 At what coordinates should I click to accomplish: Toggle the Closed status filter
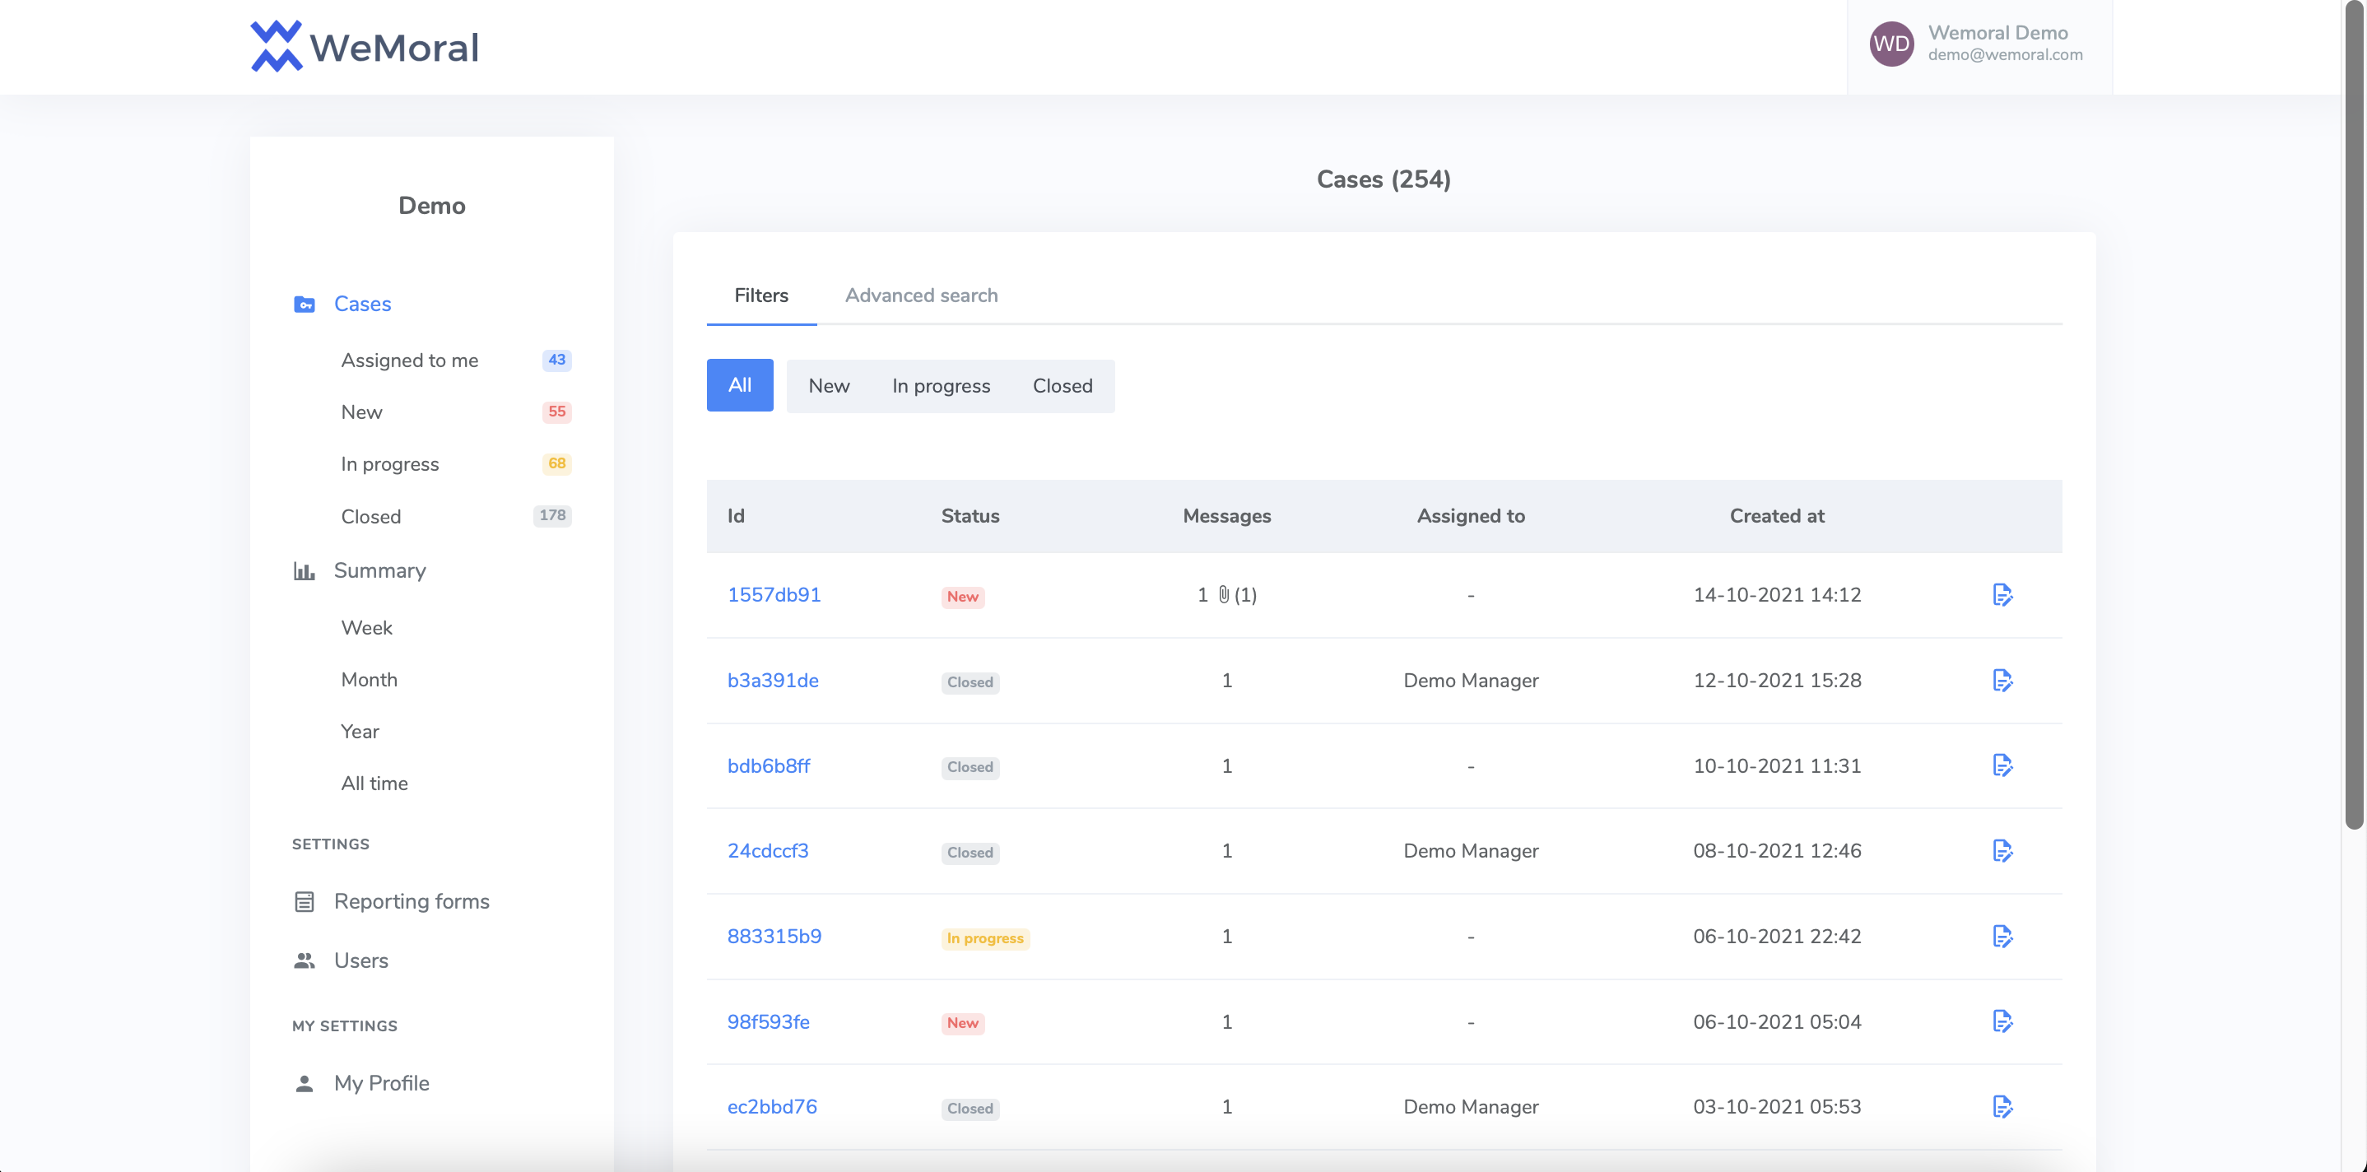coord(1063,385)
